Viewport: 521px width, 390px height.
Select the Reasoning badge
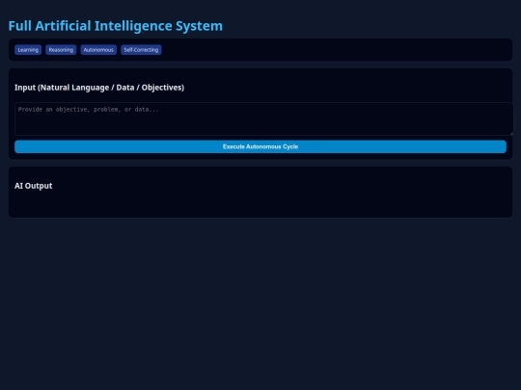61,50
